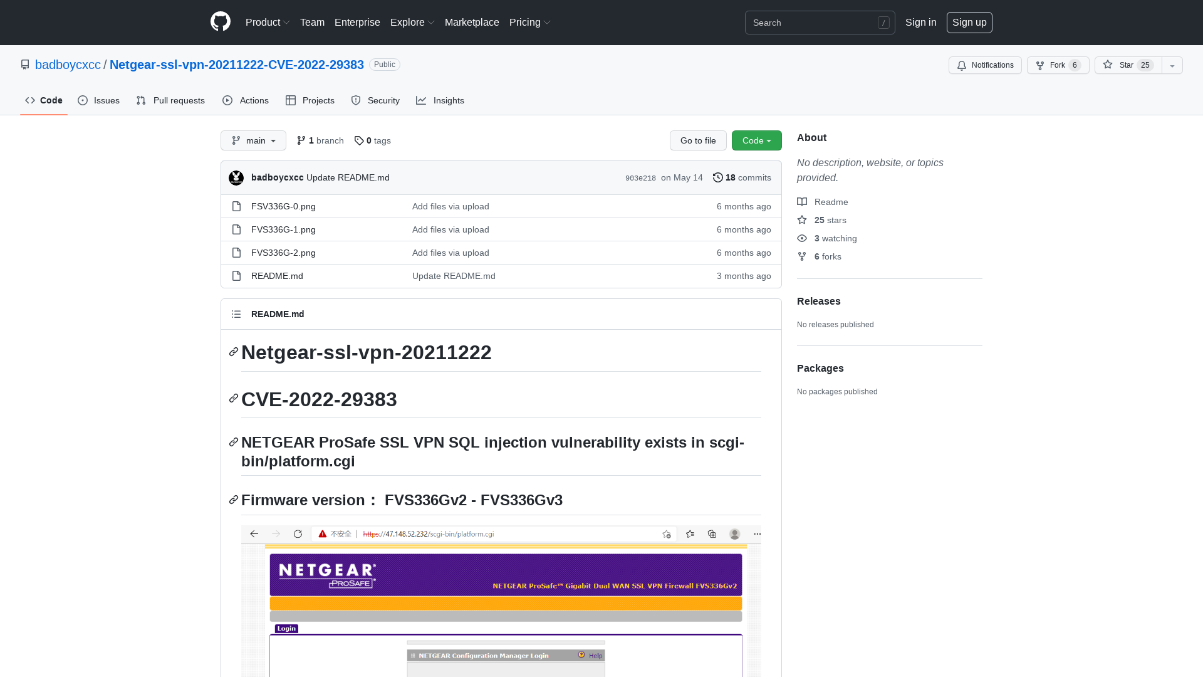Fork the repository
The width and height of the screenshot is (1203, 677).
point(1058,65)
